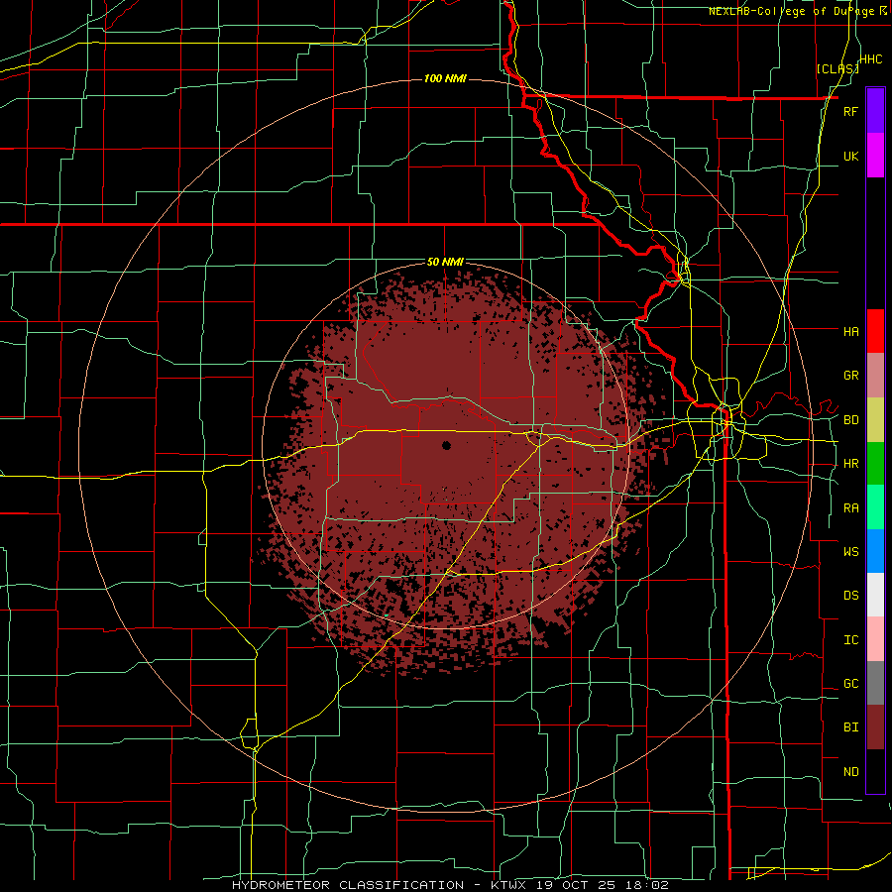892x892 pixels.
Task: Click the Hydrometeor Classification KTWX timestamp caption
Action: [450, 885]
